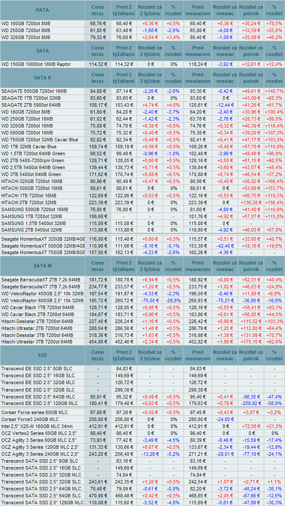Click Hitachi Ultrastar 2TB 7200ot 64MB label
Viewport: 285px width, 506px height.
[37, 328]
